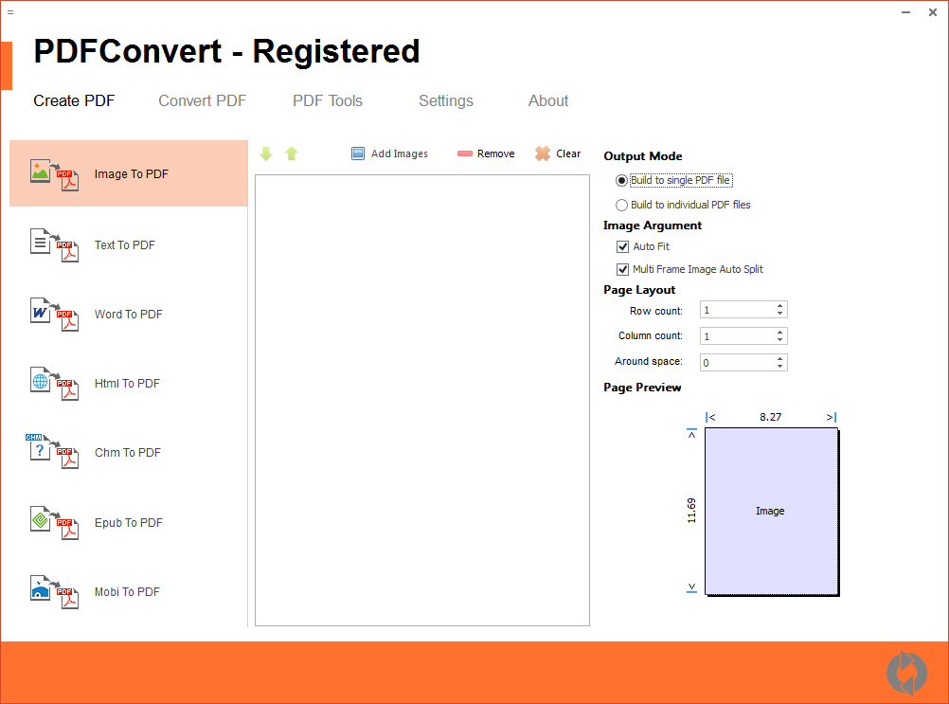The width and height of the screenshot is (949, 704).
Task: Click the Clear button
Action: click(x=558, y=153)
